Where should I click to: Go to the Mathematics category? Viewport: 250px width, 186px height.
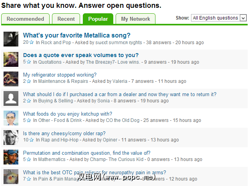(x=52, y=159)
